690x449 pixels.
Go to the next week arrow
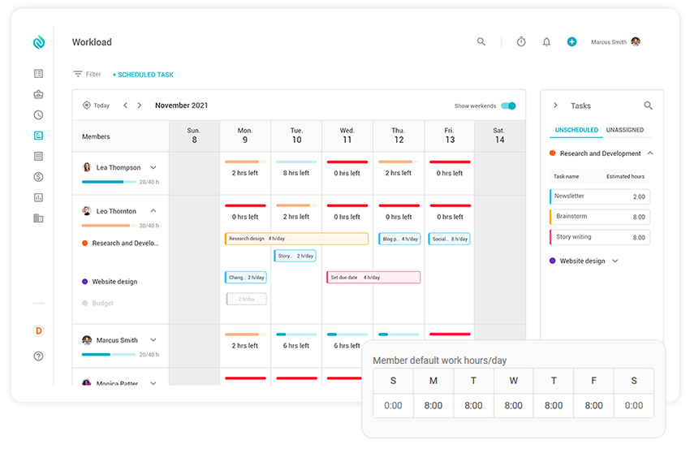point(140,106)
